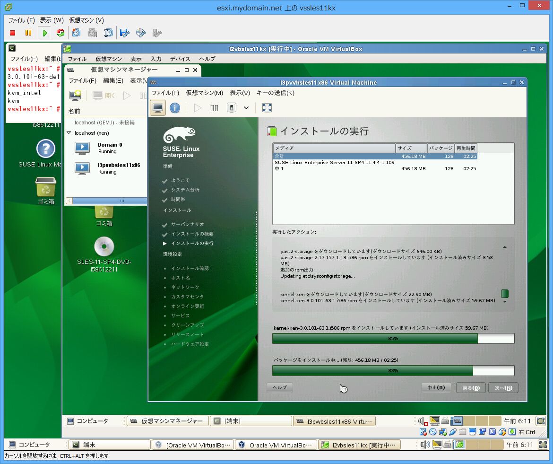Open the inner コンピュータ panel menu

[88, 421]
